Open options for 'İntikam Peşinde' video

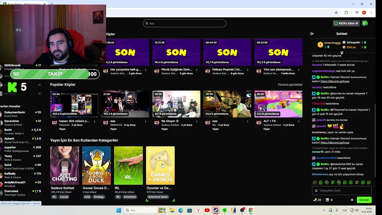[247, 70]
